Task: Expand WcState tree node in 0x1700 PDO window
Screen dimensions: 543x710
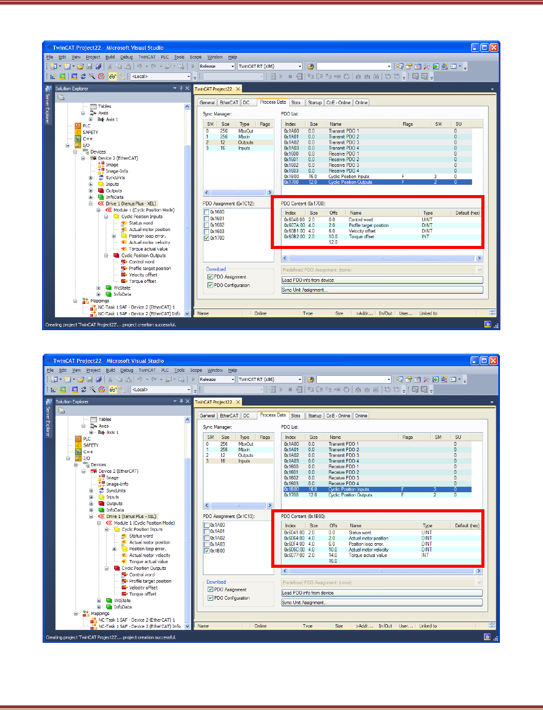Action: point(99,288)
